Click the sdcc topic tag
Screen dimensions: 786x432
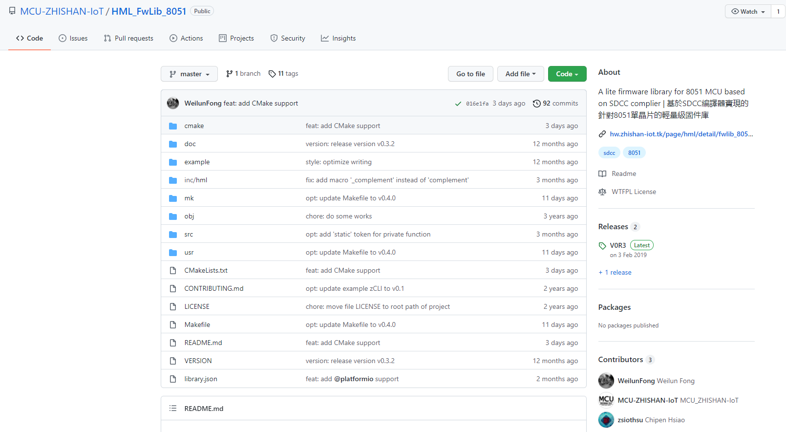609,153
